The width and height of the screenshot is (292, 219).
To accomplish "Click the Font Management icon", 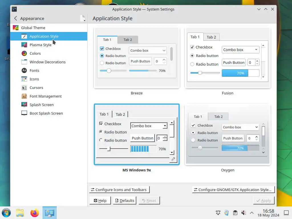I will (x=24, y=96).
